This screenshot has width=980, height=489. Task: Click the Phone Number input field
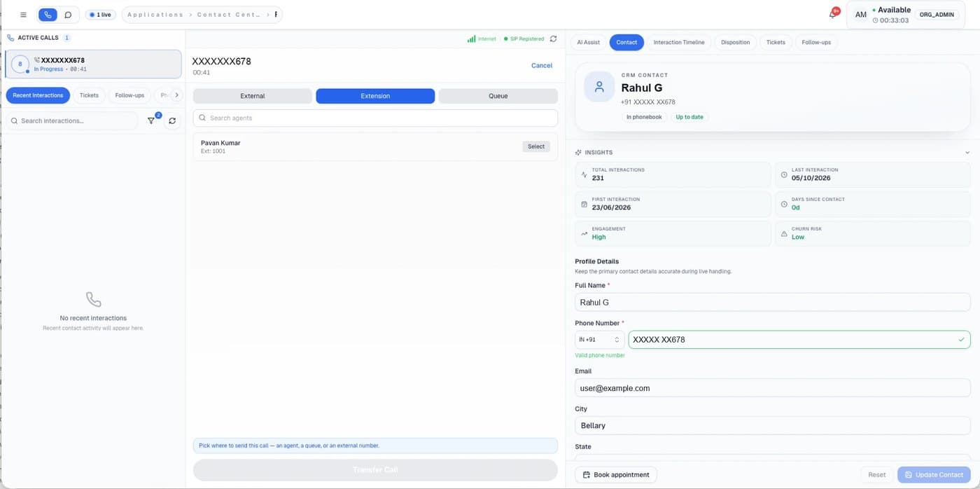(x=799, y=340)
